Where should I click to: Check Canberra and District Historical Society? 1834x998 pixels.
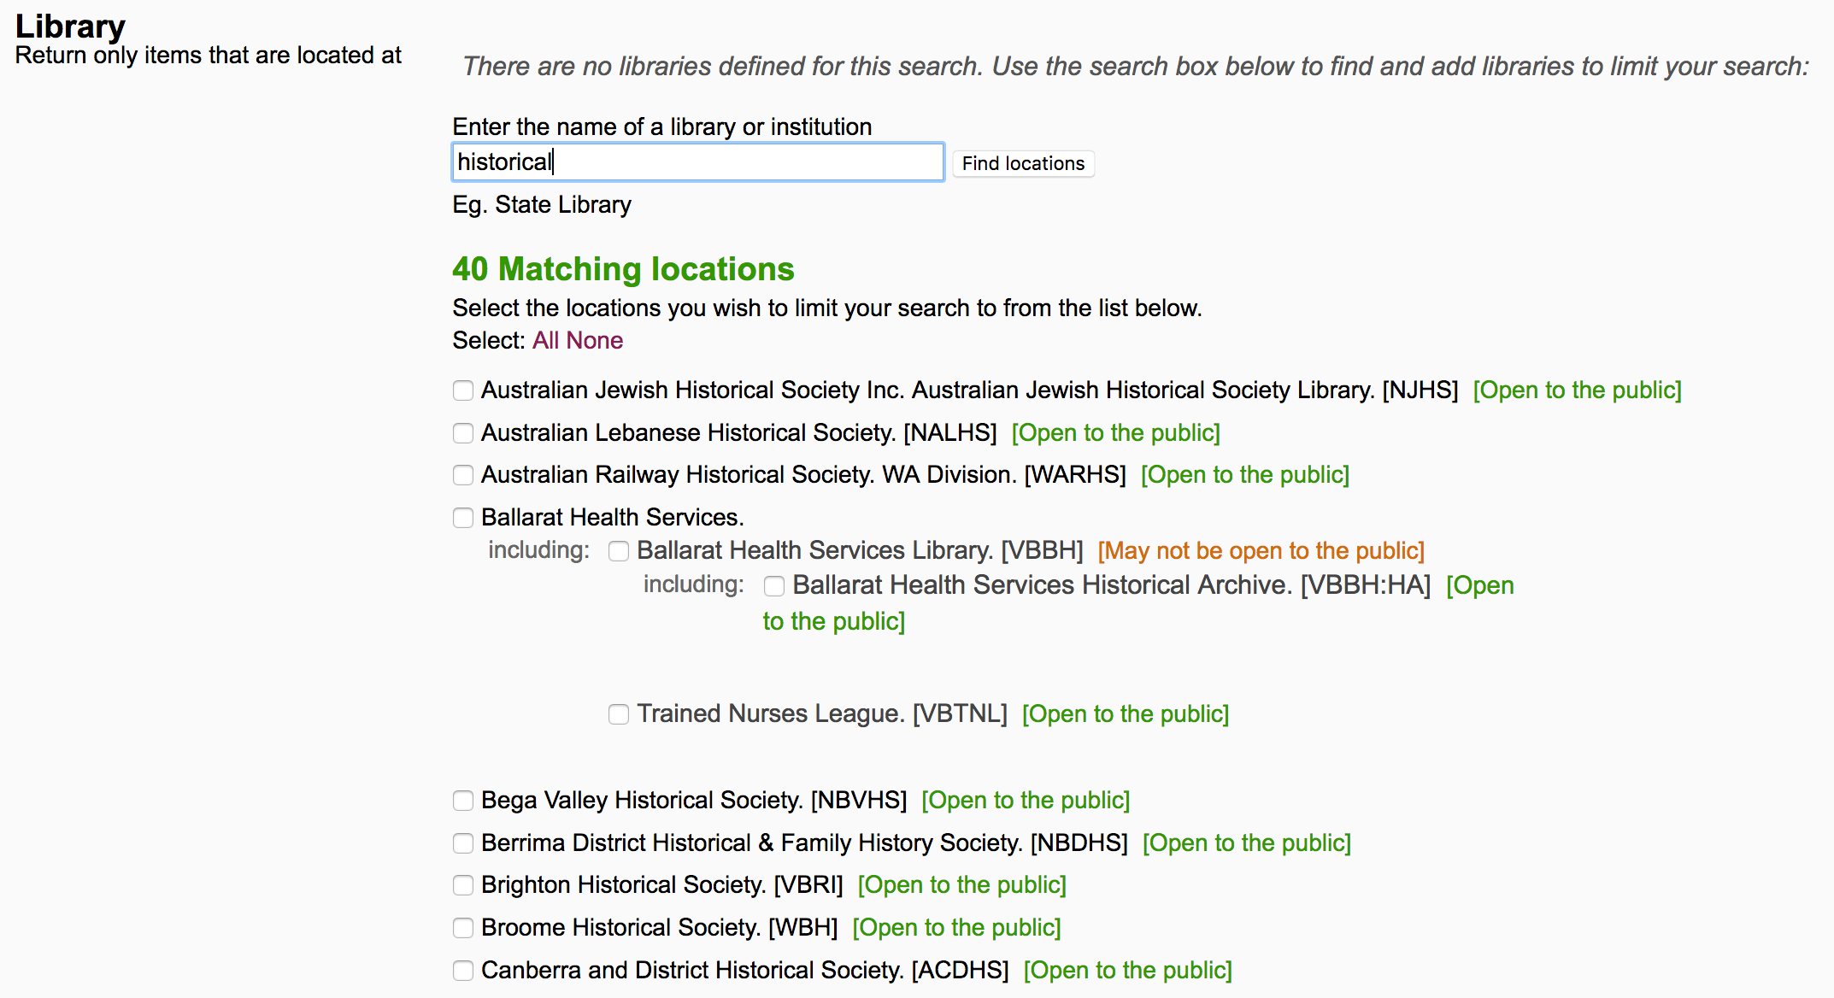coord(462,971)
